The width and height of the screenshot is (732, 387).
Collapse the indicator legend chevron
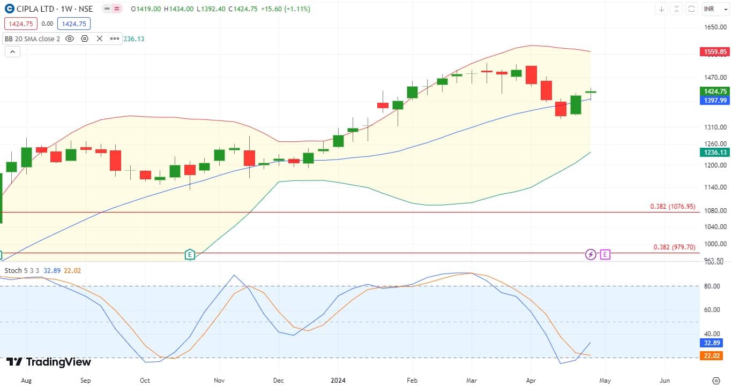coord(12,52)
